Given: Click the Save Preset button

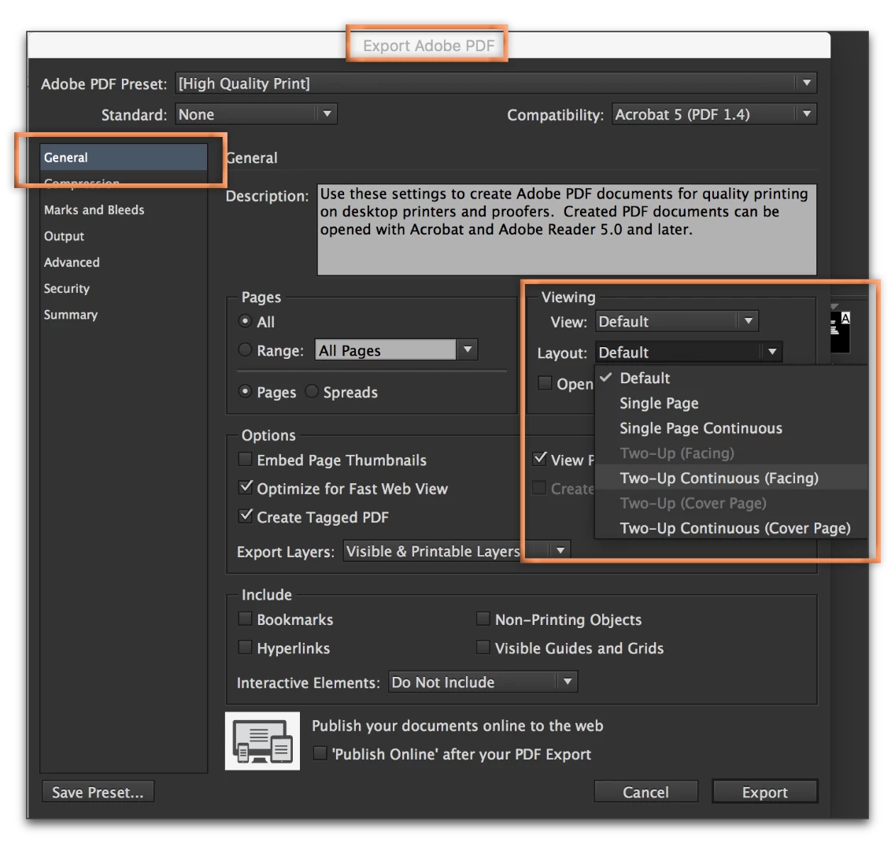Looking at the screenshot, I should [x=98, y=792].
